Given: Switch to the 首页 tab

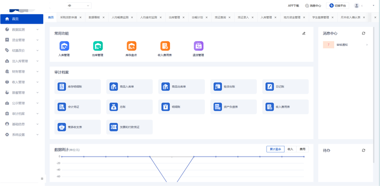Looking at the screenshot, I should click(x=51, y=18).
